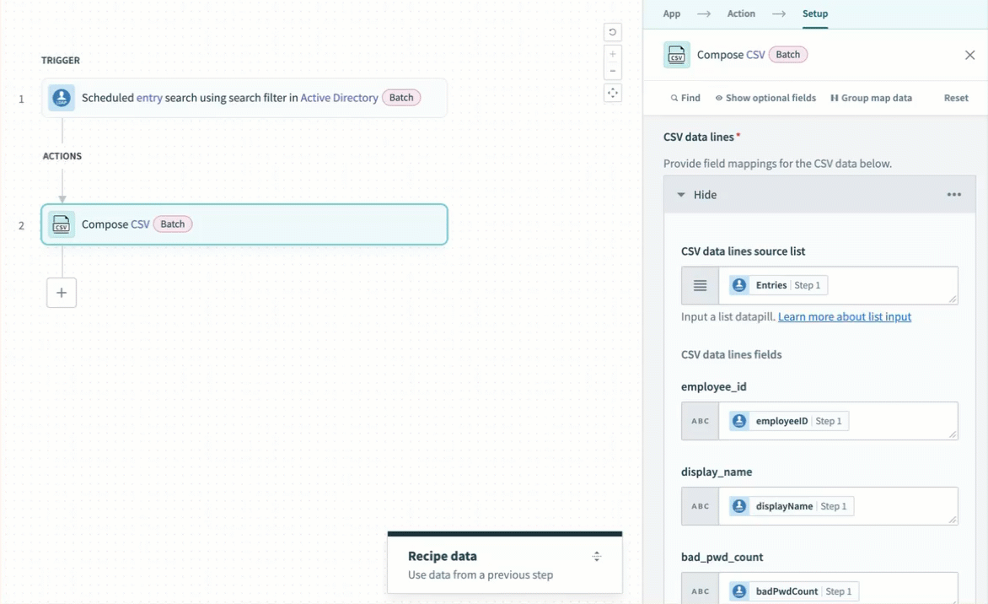The image size is (988, 604).
Task: Click the CSV icon in step 2
Action: (x=62, y=224)
